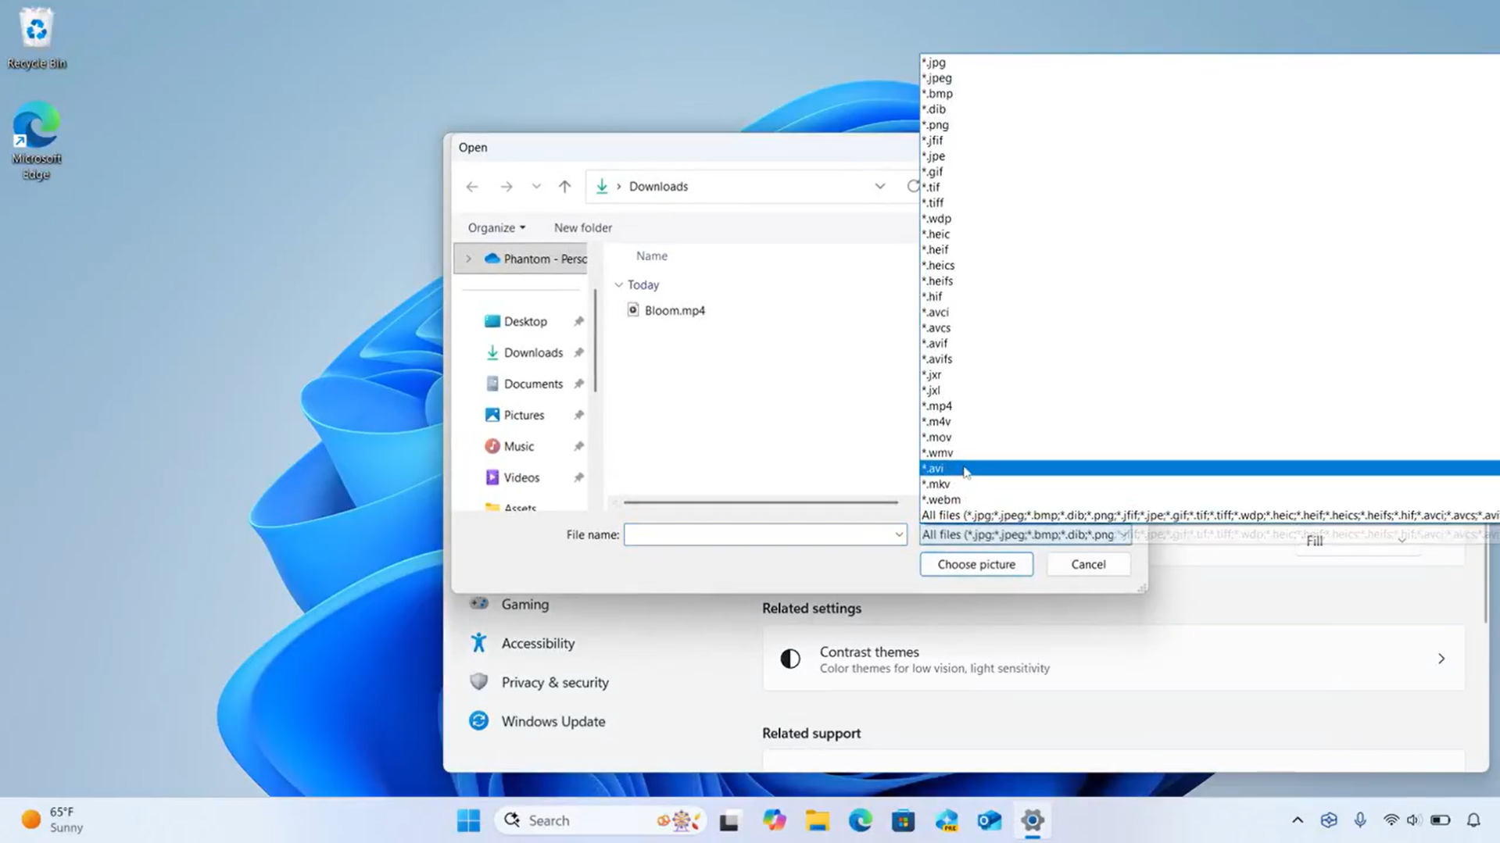The image size is (1500, 843).
Task: Select the *.mp4 file type option
Action: click(936, 405)
